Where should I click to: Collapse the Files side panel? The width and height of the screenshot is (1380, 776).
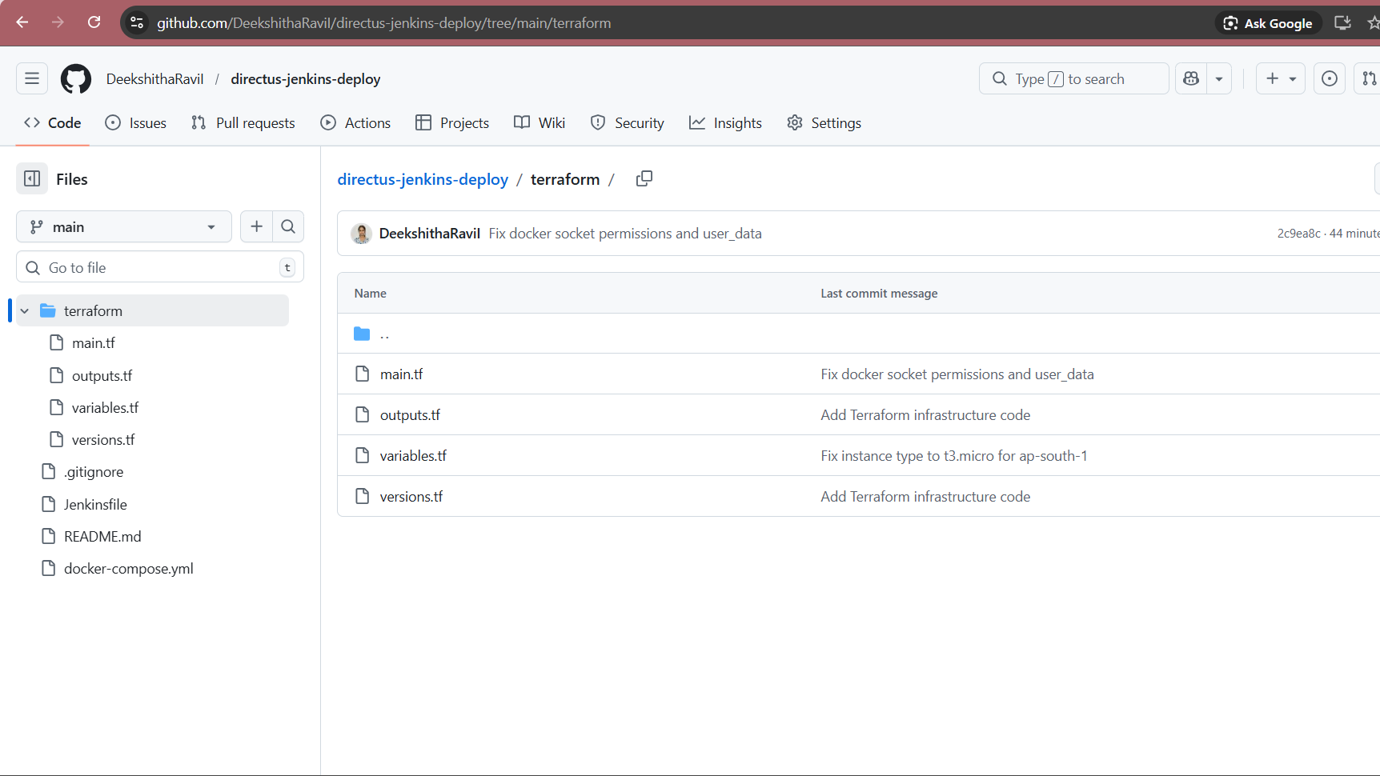pyautogui.click(x=32, y=179)
